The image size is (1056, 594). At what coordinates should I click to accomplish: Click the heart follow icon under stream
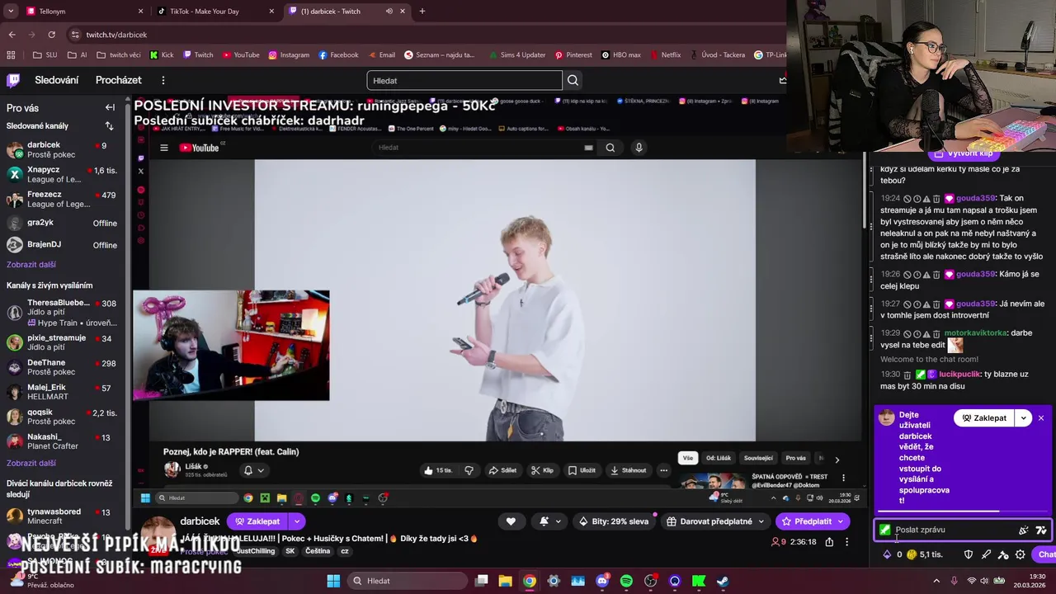tap(511, 521)
